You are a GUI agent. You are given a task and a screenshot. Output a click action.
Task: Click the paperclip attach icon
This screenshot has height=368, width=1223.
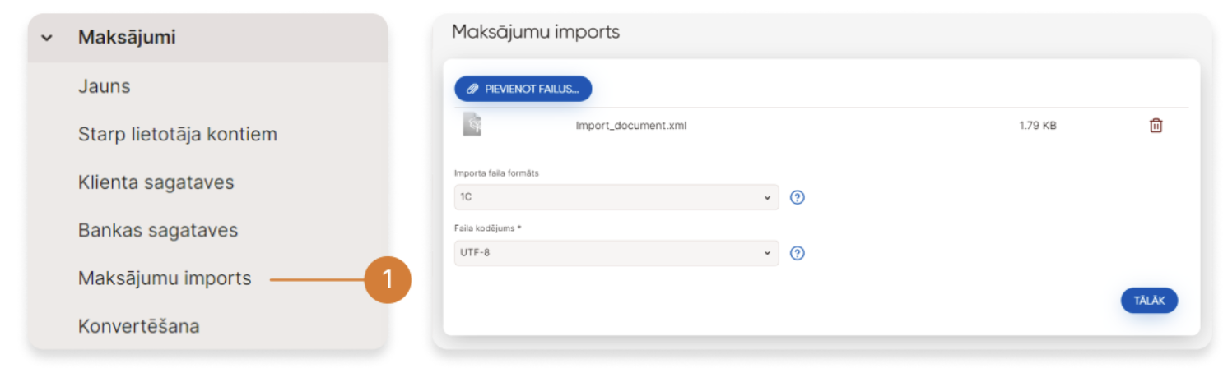click(x=472, y=89)
